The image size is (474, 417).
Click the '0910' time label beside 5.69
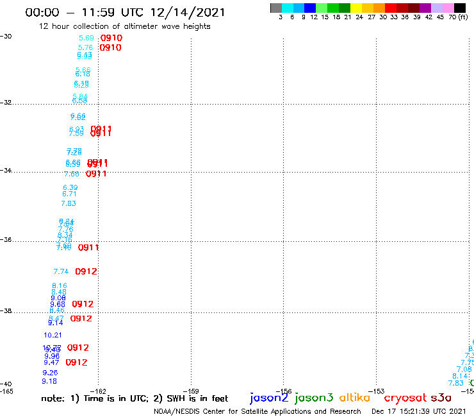point(111,38)
